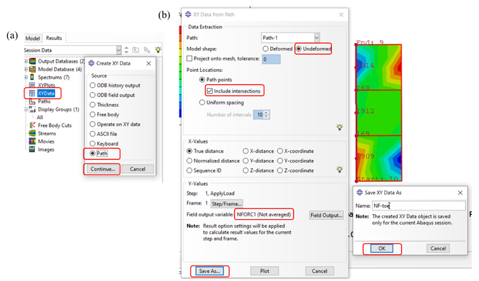This screenshot has height=281, width=479.
Task: Click lightbulb tip icon beside Session Data
Action: (158, 50)
